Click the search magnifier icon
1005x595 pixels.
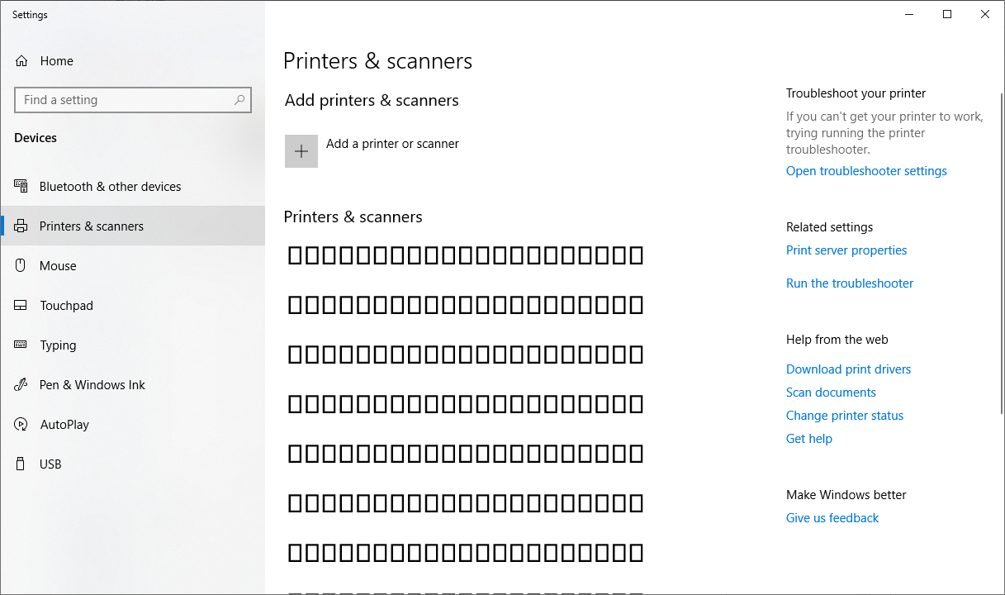click(239, 100)
